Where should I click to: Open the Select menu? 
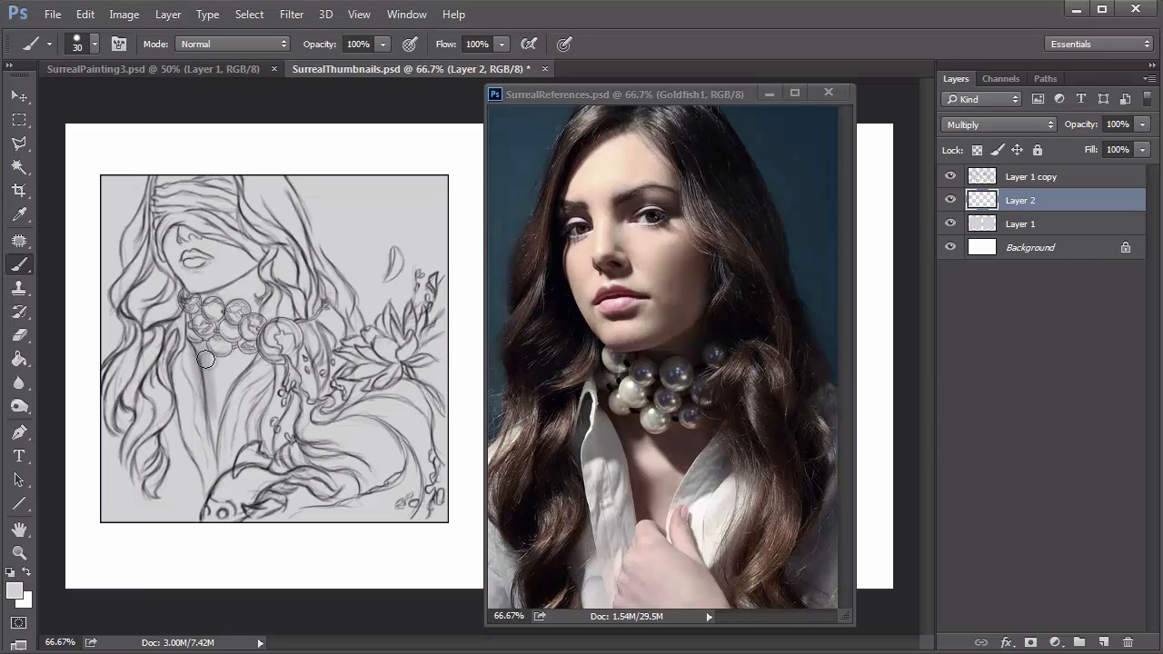pyautogui.click(x=249, y=15)
